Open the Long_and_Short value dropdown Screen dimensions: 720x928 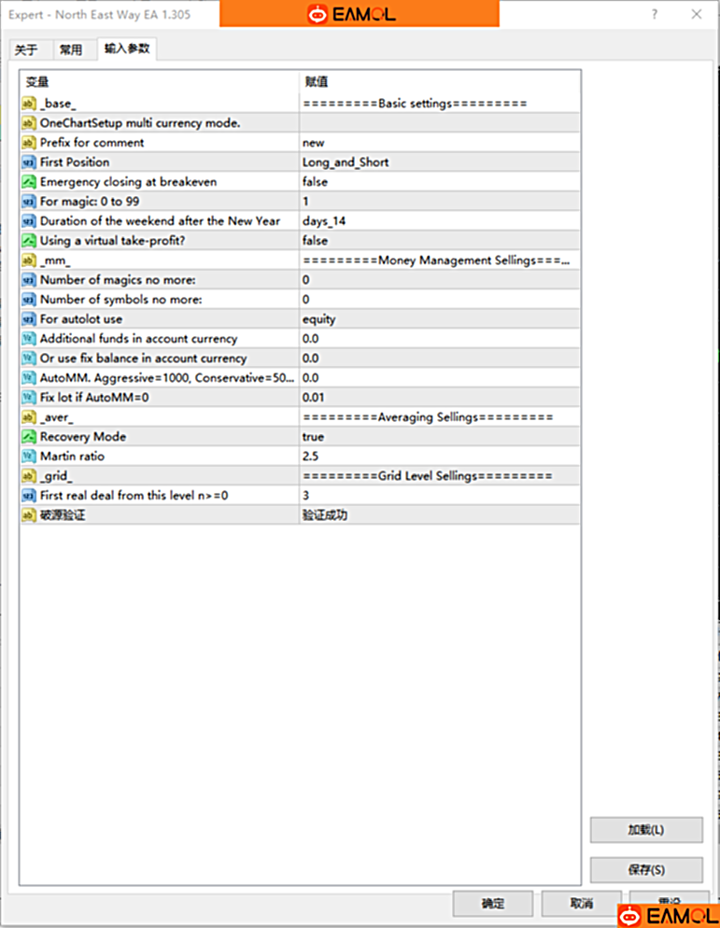[x=440, y=162]
